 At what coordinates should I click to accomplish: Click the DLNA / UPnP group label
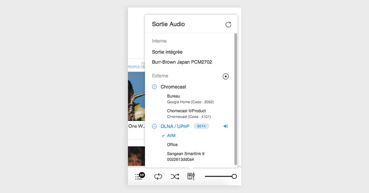175,126
